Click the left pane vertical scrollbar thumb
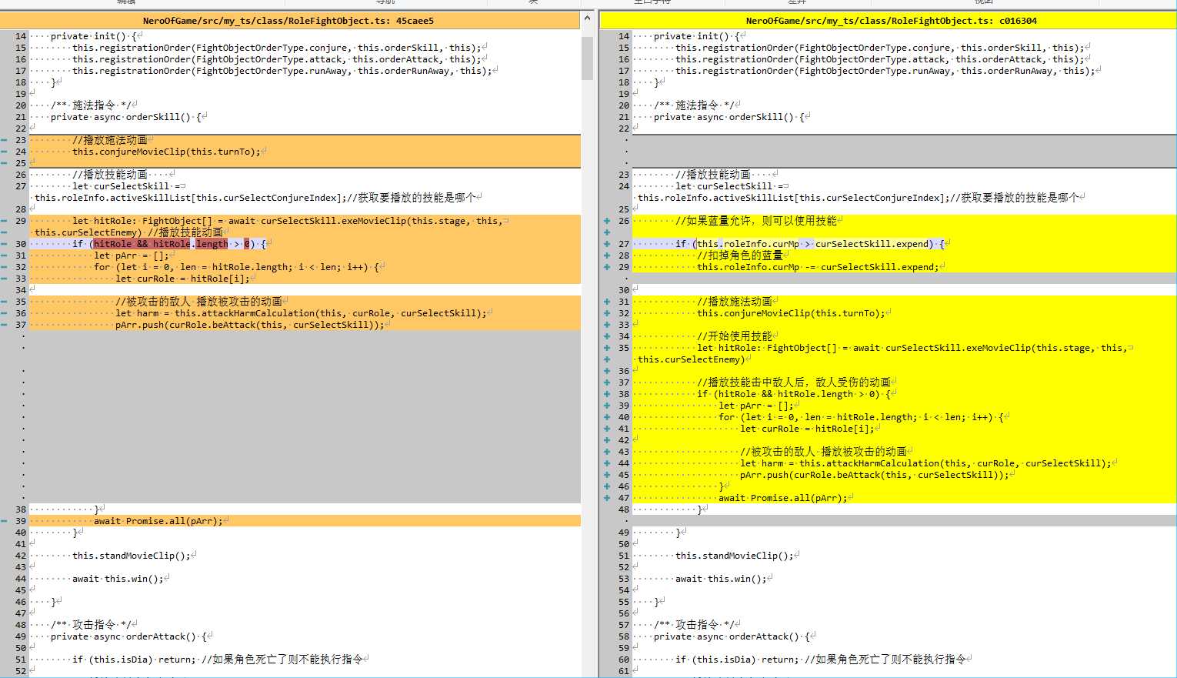The image size is (1177, 678). 588,58
